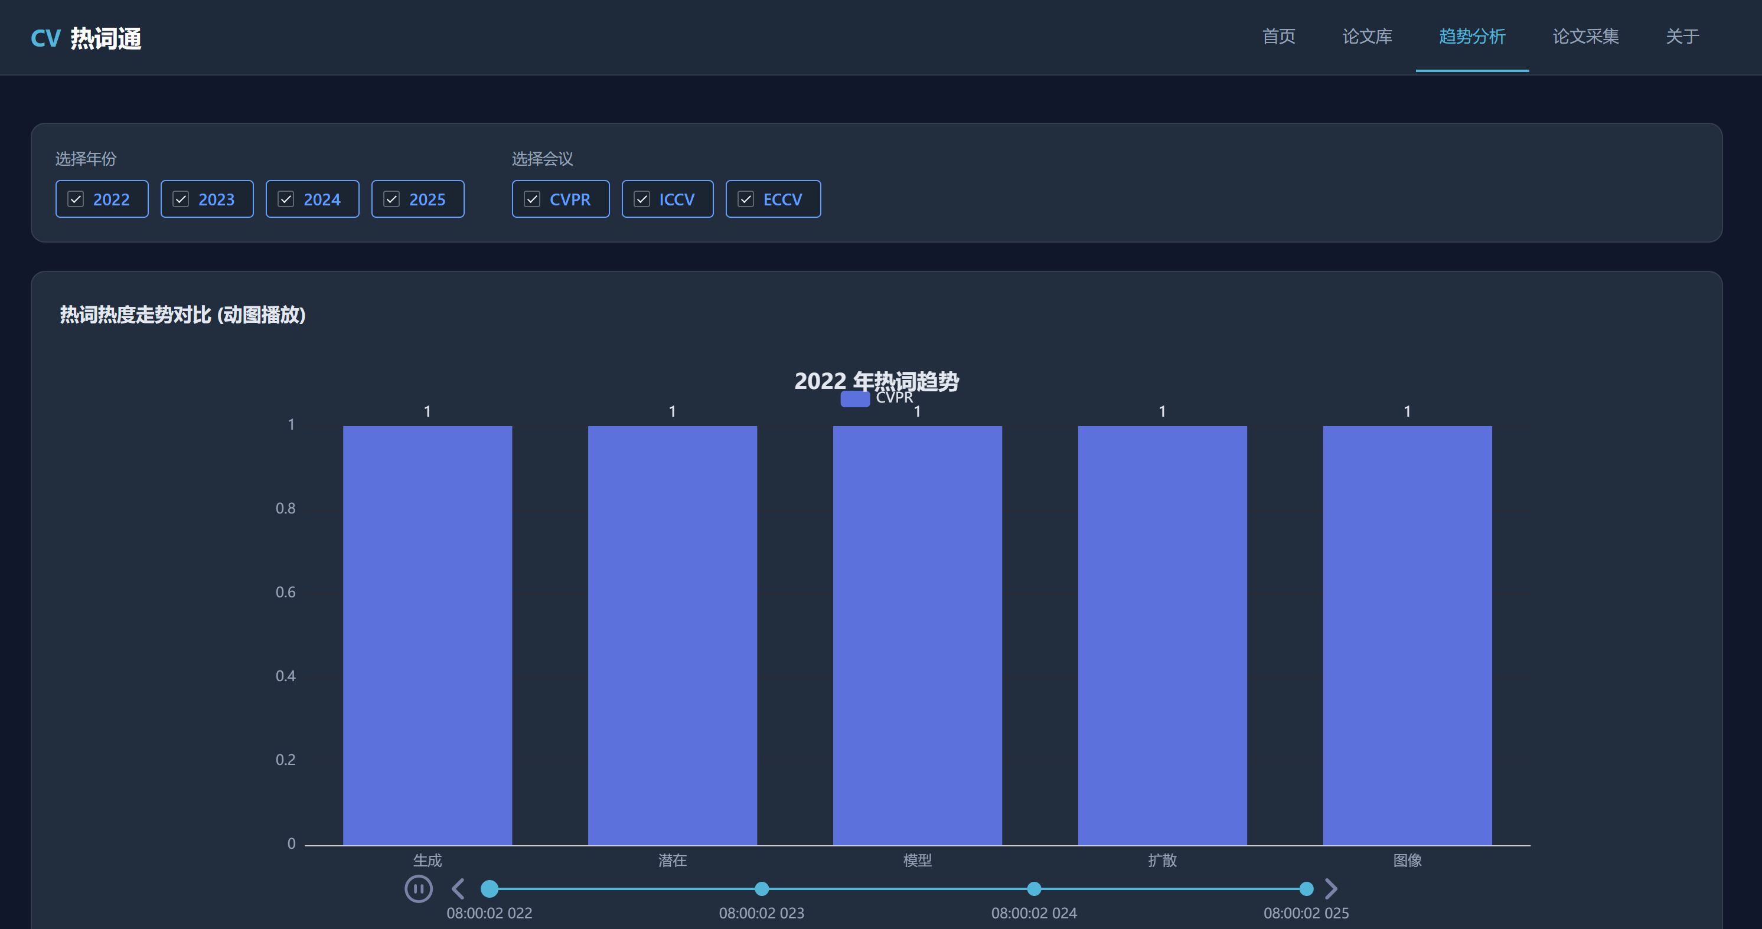1762x929 pixels.
Task: Click the CV 热词通 site logo
Action: 86,38
